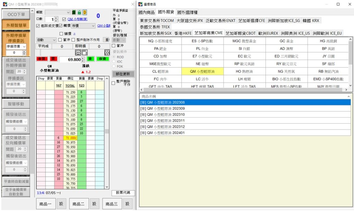The width and height of the screenshot is (354, 211).
Task: Enable the 當沖 day-trade checkbox
Action: (59, 40)
